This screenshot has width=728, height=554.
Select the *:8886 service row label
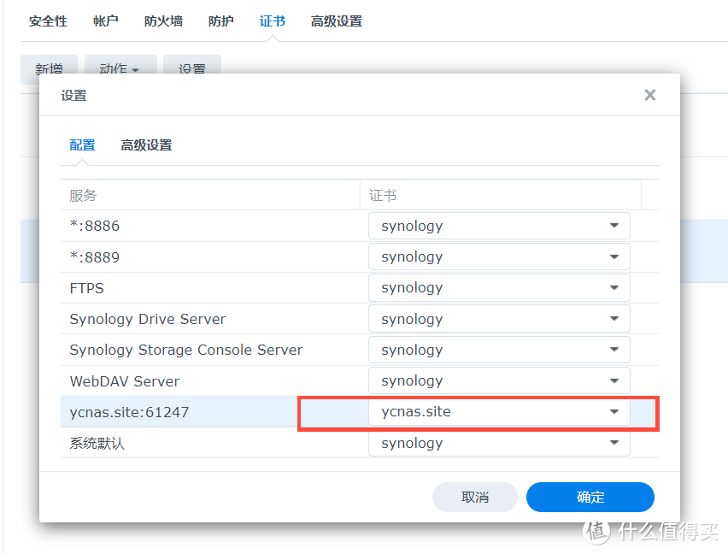click(x=95, y=227)
